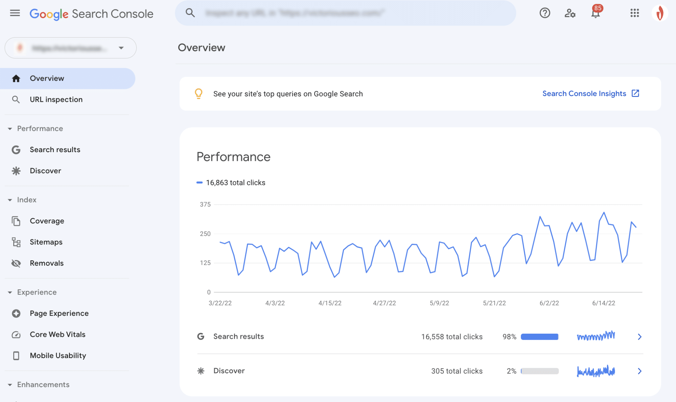Click the 16,558 total clicks value

tap(452, 337)
